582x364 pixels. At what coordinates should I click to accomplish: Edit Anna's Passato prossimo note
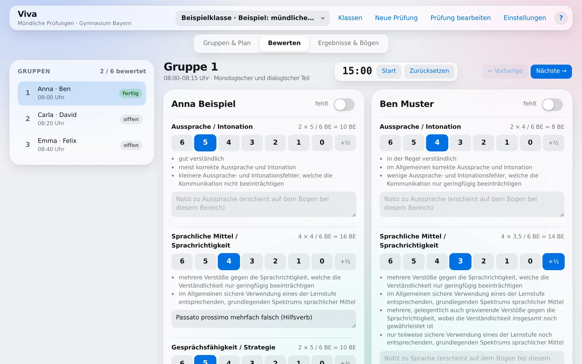point(264,319)
